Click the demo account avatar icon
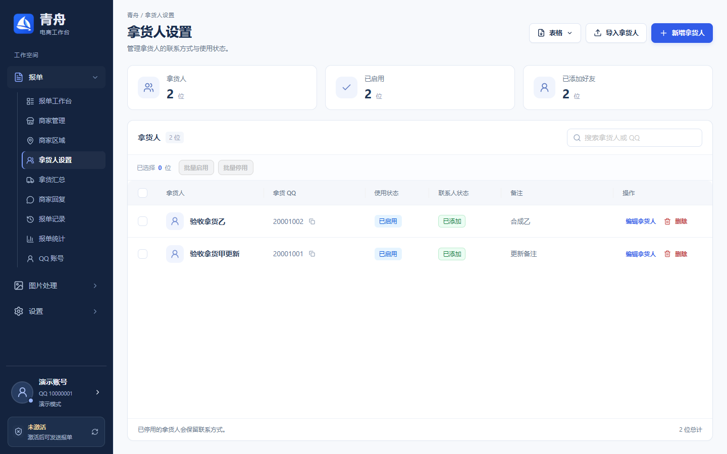The image size is (727, 454). point(22,392)
